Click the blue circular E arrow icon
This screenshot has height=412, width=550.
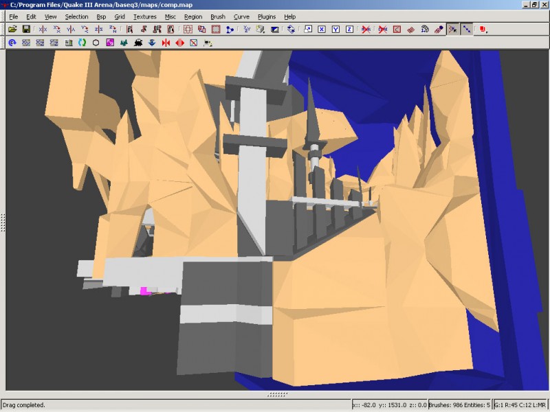(x=12, y=43)
